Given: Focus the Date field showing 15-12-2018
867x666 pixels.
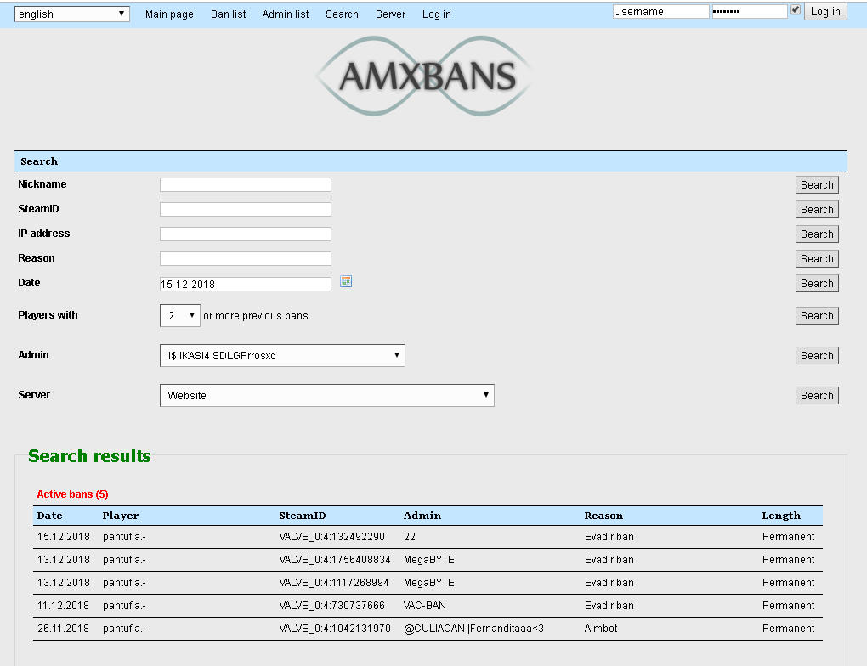Looking at the screenshot, I should [x=246, y=284].
